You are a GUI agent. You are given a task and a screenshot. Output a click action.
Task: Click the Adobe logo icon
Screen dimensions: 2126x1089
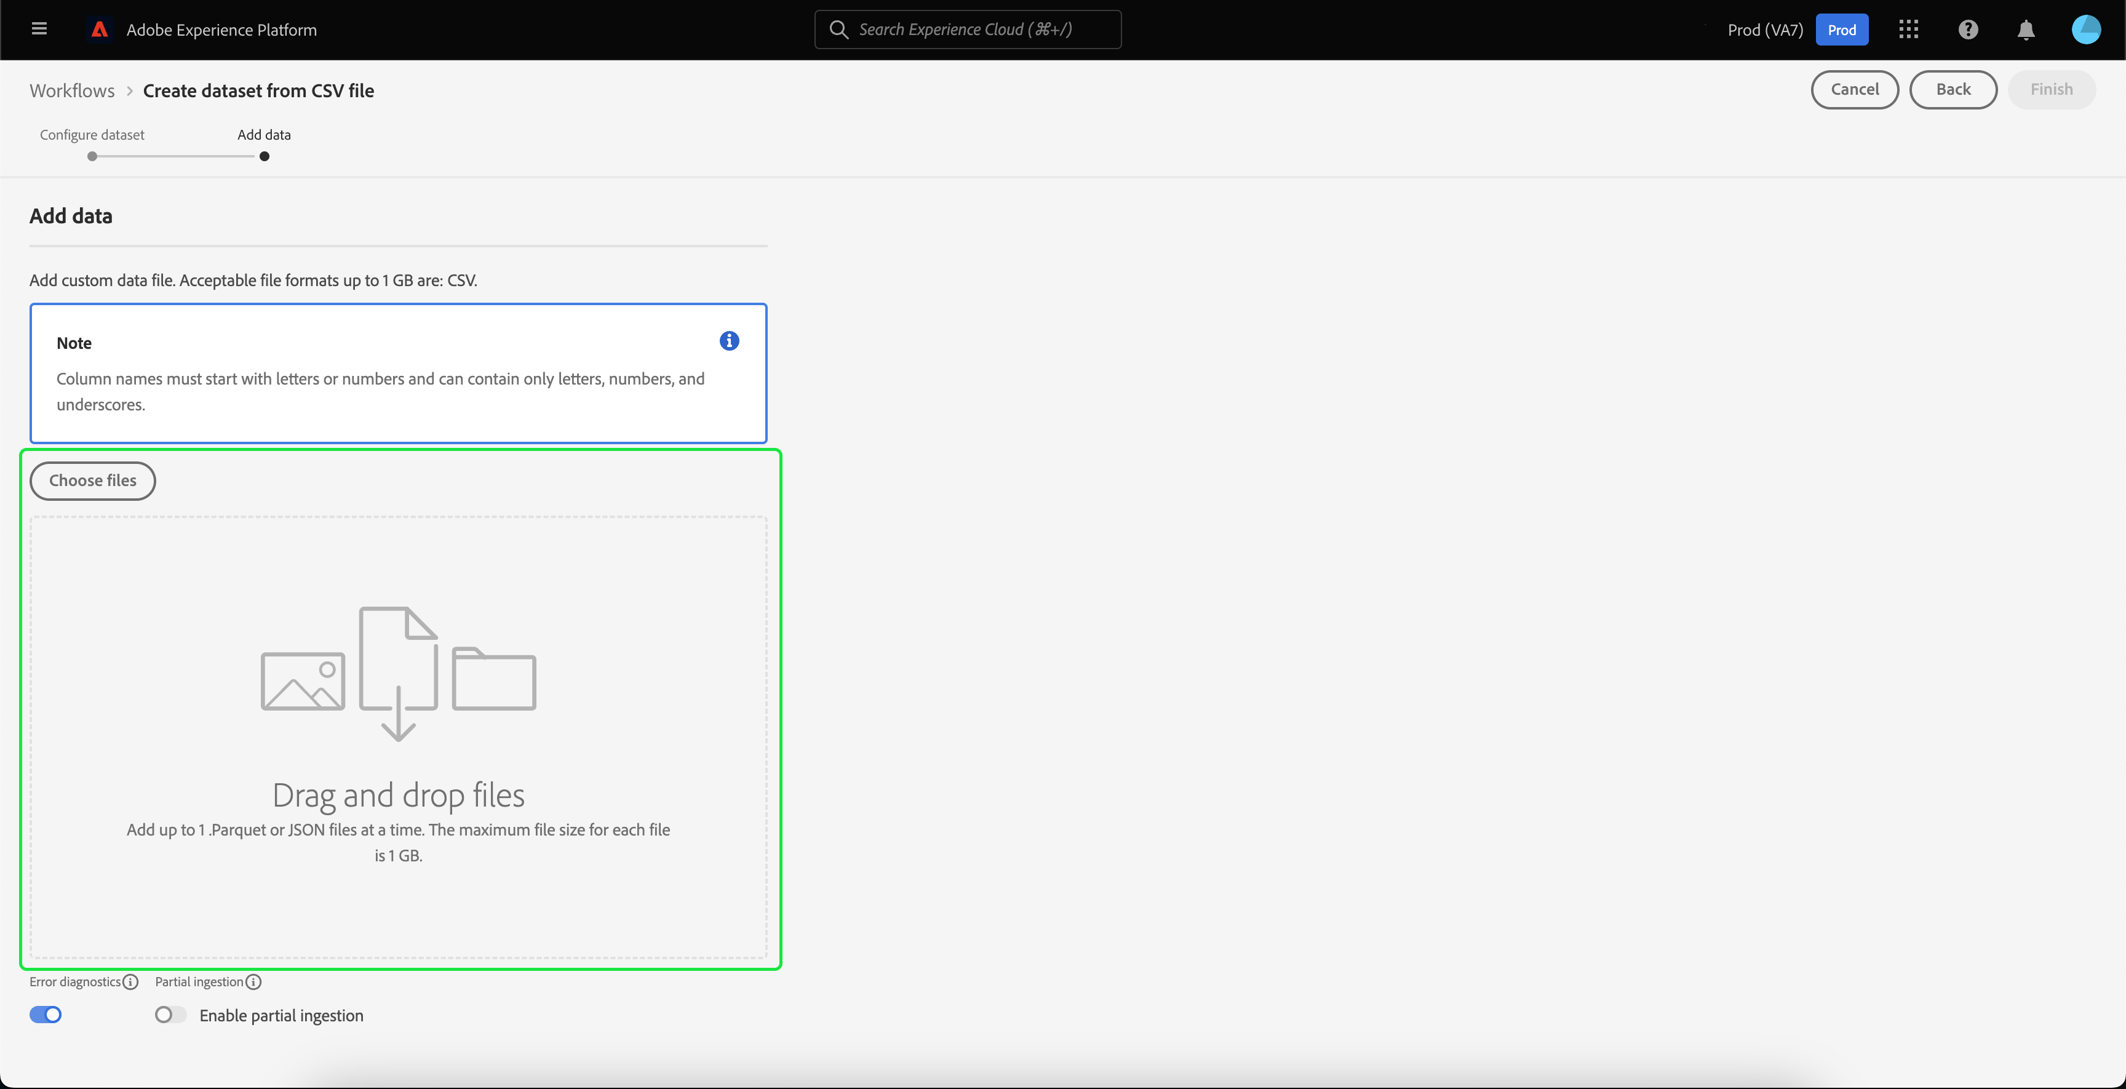click(100, 30)
